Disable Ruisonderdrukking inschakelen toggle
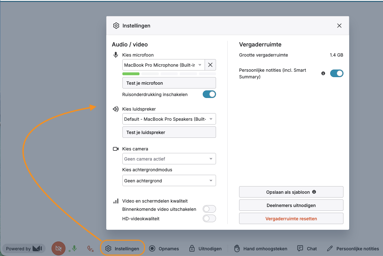 209,94
